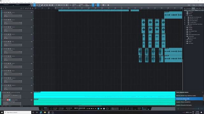Select the Range tool next to the Arrow tool

37,5
